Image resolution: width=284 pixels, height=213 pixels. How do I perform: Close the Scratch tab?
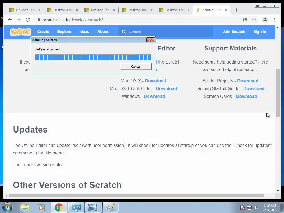(x=226, y=10)
